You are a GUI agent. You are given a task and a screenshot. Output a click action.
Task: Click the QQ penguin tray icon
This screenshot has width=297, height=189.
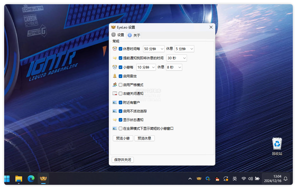217,179
